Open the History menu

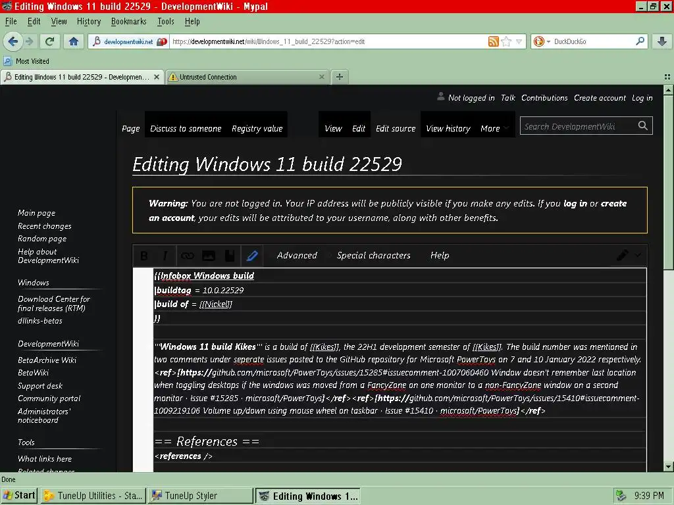coord(89,22)
